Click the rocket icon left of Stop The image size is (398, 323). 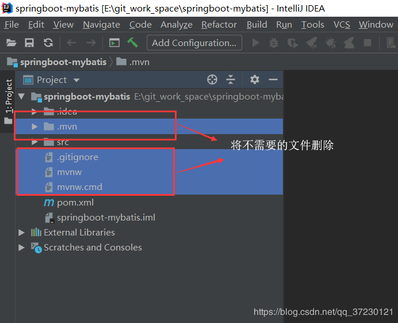tap(349, 43)
